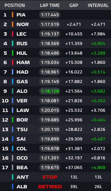Select driver HAM in the standings
111x191 pixels.
[x=23, y=63]
